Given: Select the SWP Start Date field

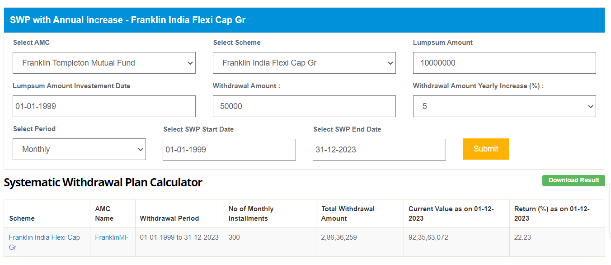Looking at the screenshot, I should click(x=229, y=150).
